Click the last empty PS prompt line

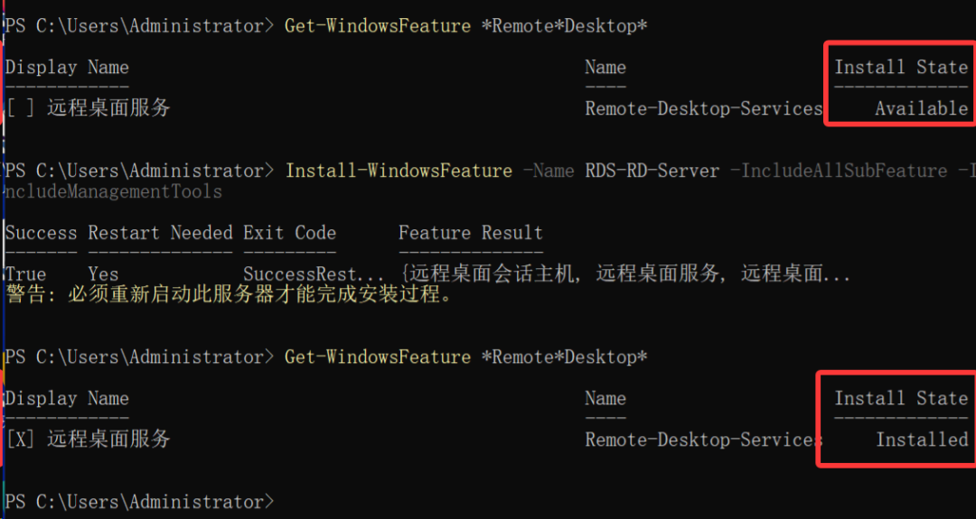click(137, 502)
